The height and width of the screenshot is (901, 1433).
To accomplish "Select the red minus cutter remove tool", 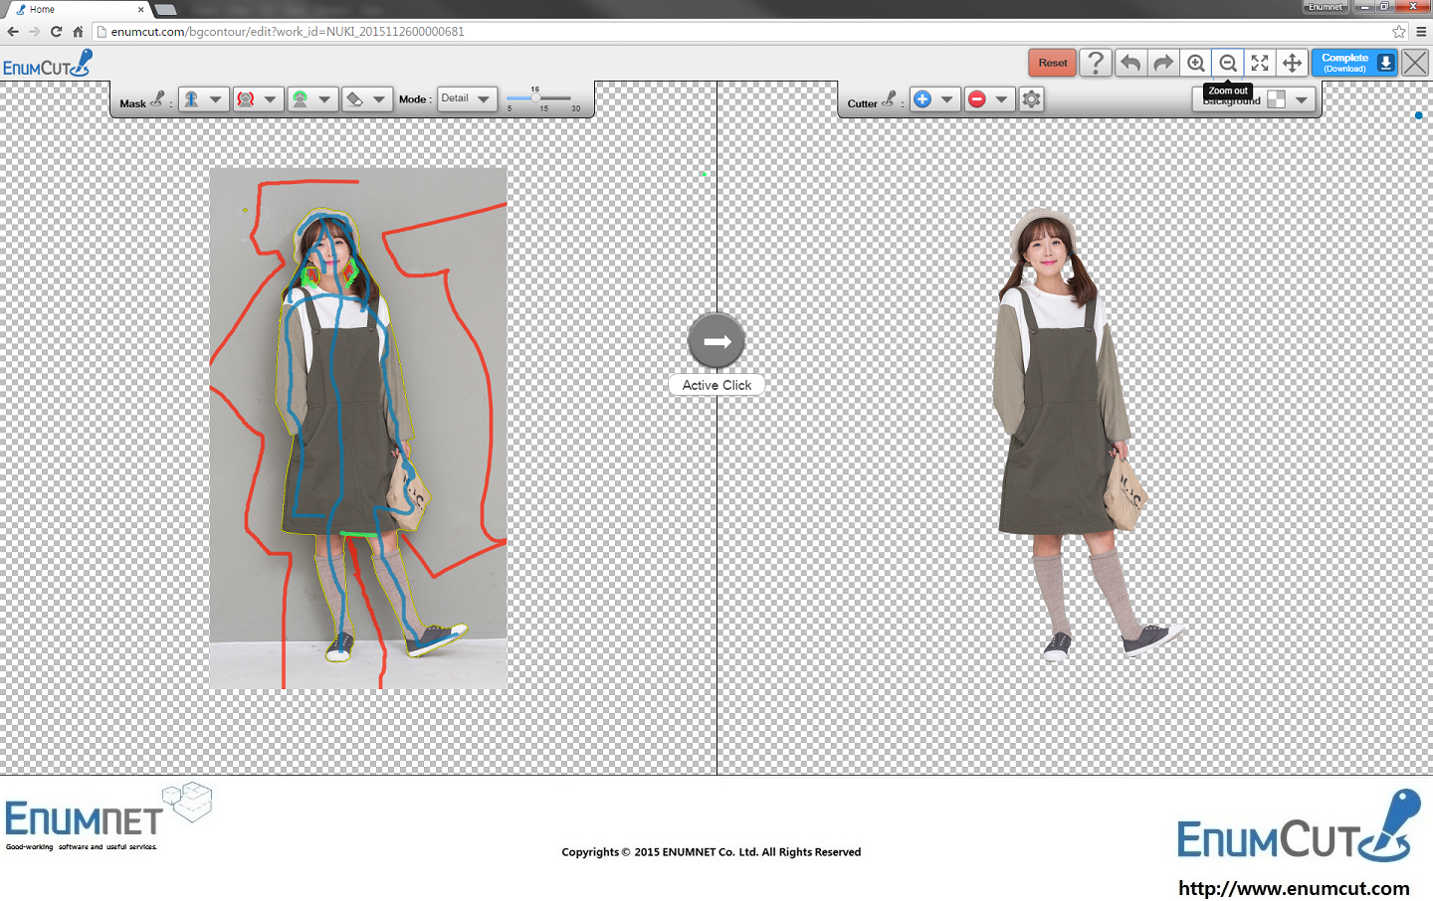I will coord(977,99).
